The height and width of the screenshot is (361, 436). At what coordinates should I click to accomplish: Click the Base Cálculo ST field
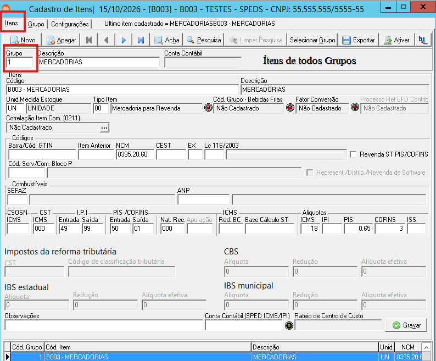point(270,229)
